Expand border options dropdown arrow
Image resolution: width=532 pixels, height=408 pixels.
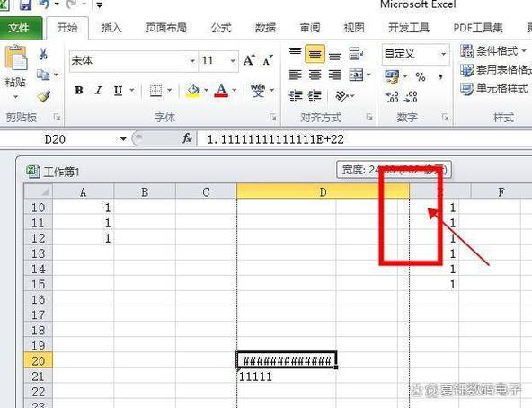tap(169, 91)
